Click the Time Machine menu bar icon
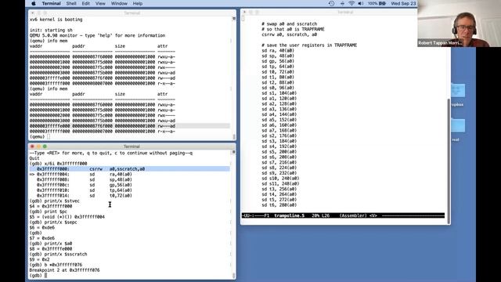 click(x=331, y=3)
